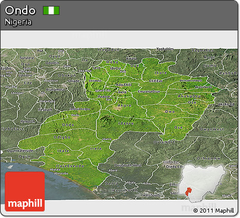
Task: Select the Oyun map label
Action: click(55, 57)
